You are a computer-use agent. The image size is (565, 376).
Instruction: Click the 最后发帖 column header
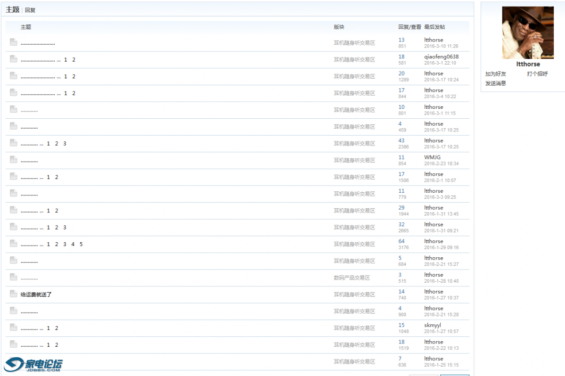coord(434,27)
